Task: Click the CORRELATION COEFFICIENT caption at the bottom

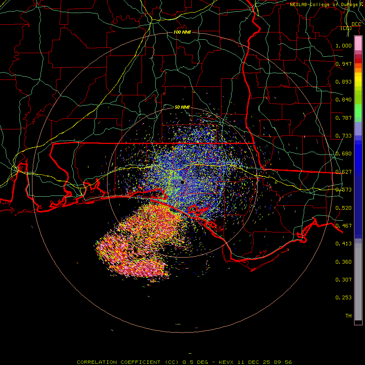Action: pos(184,362)
